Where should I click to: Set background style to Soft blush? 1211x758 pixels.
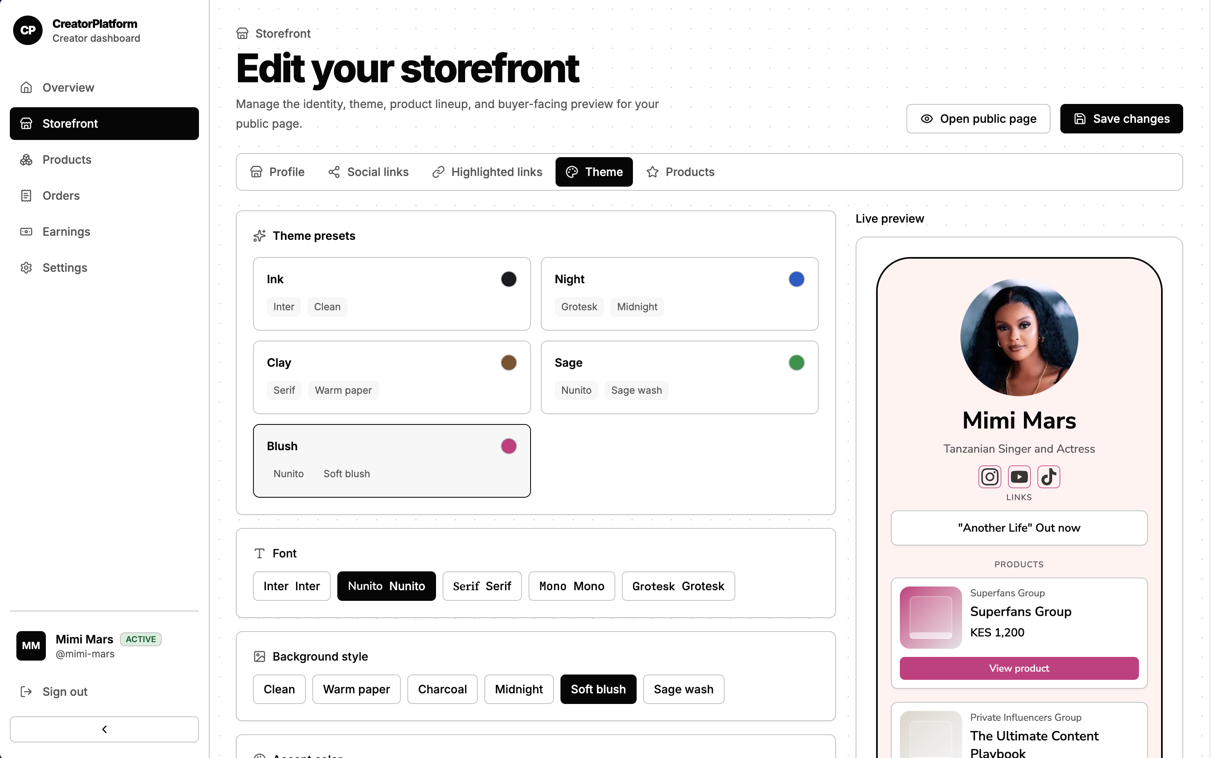598,689
